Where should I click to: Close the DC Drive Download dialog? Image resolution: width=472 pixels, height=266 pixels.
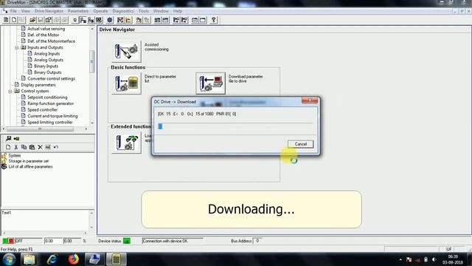(310, 100)
